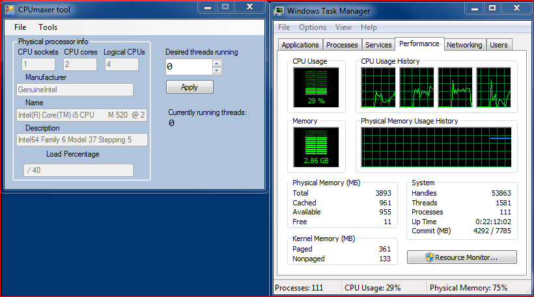534x297 pixels.
Task: Click the Memory meter showing 2.86 GB
Action: point(316,147)
